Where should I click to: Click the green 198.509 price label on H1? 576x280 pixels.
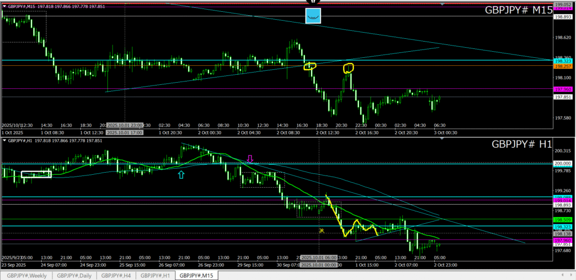[x=563, y=220]
